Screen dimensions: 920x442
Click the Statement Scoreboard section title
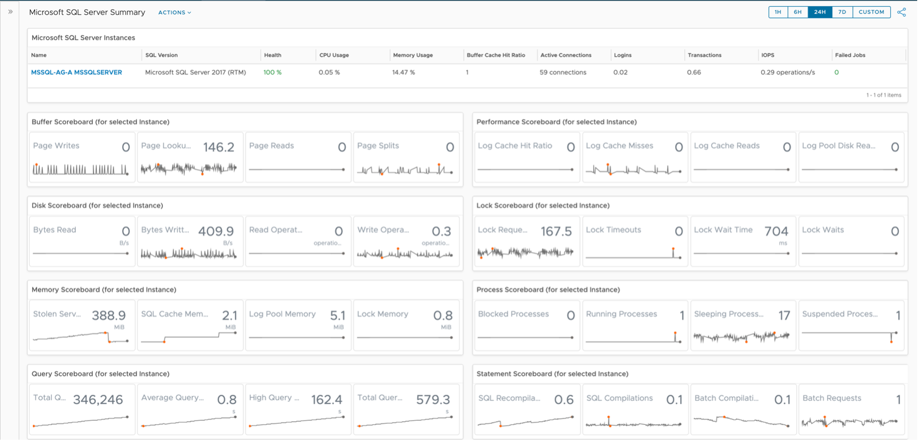pos(552,374)
